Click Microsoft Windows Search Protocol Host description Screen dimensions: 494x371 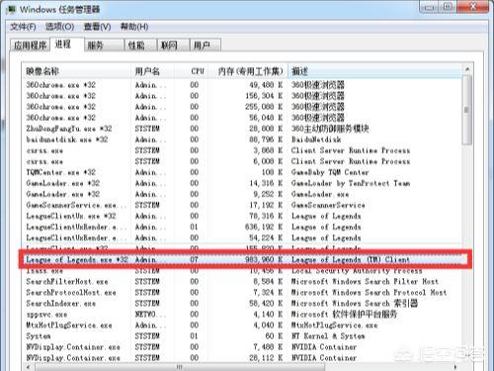tap(369, 292)
